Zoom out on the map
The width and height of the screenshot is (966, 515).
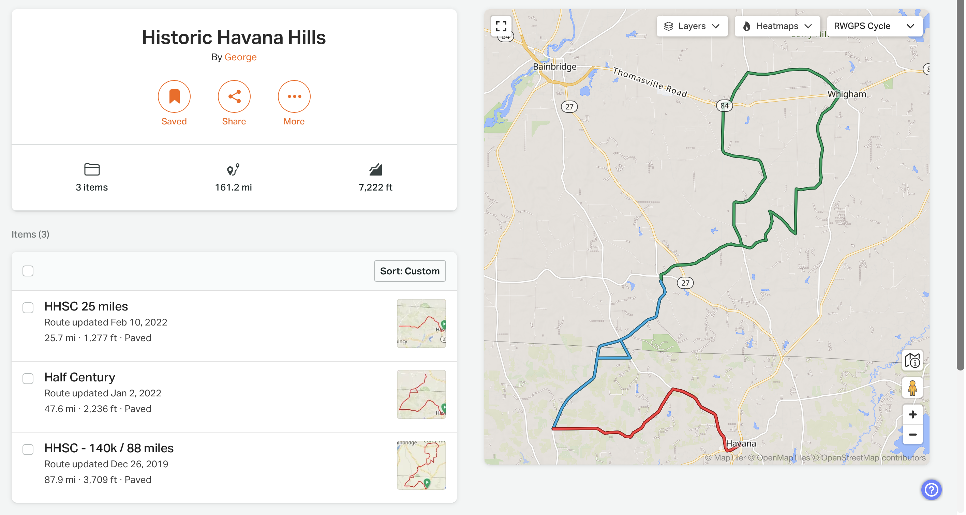click(912, 435)
